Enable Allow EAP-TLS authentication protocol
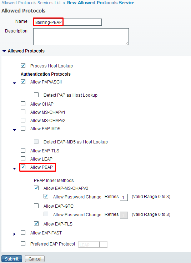Screen dimensions: 191x263 coord(23,150)
